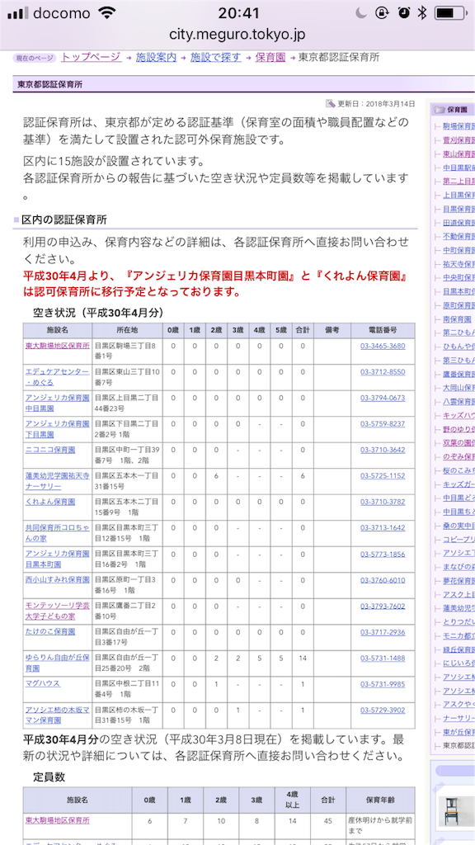Open 共同保育所コロちゃんの家 link

pyautogui.click(x=57, y=532)
